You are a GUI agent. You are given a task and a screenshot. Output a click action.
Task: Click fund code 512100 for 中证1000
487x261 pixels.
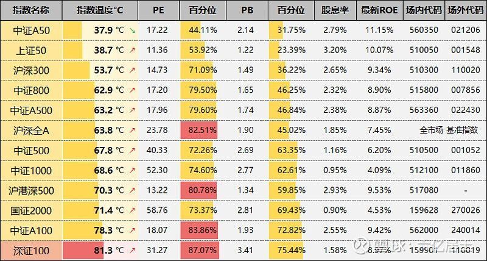coord(424,170)
